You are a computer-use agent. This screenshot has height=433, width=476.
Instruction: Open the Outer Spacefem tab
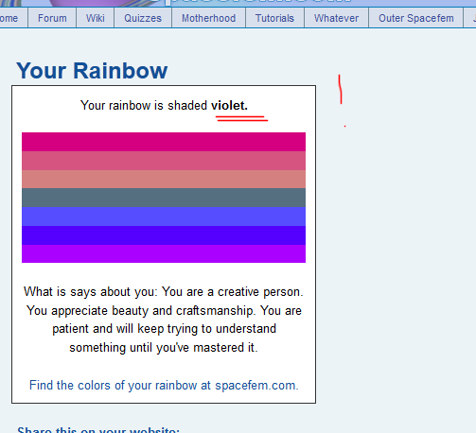(x=416, y=18)
